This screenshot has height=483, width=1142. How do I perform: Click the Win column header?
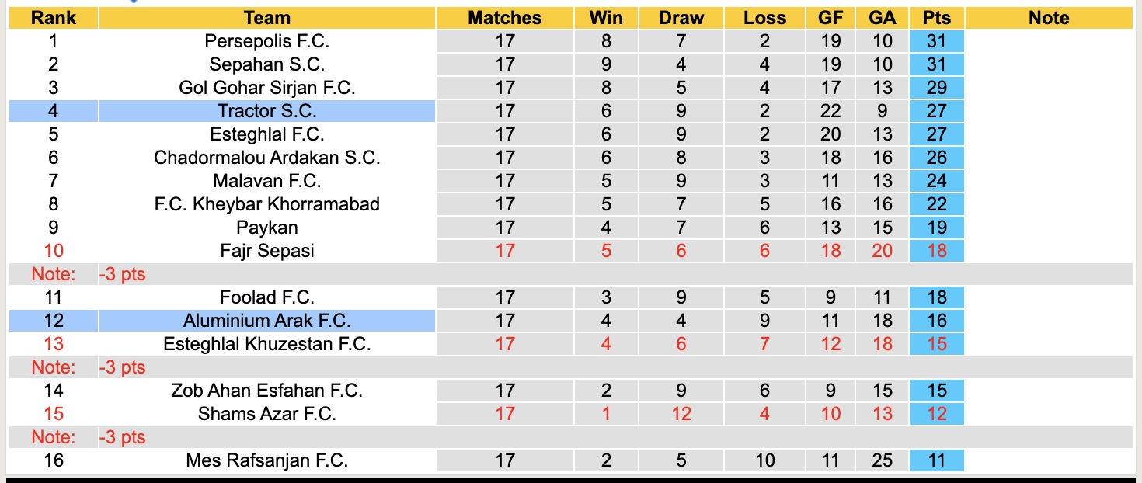[606, 18]
